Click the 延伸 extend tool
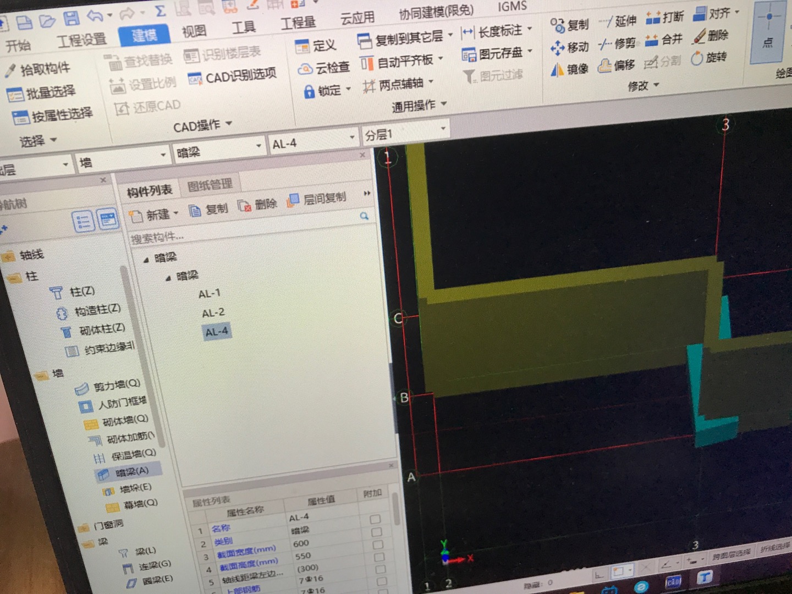 (x=618, y=21)
